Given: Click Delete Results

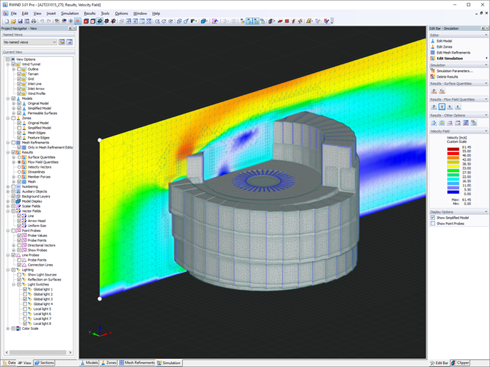Looking at the screenshot, I should 447,77.
